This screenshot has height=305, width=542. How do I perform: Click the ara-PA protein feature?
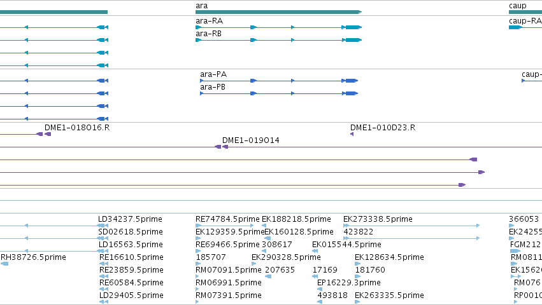[x=279, y=81]
